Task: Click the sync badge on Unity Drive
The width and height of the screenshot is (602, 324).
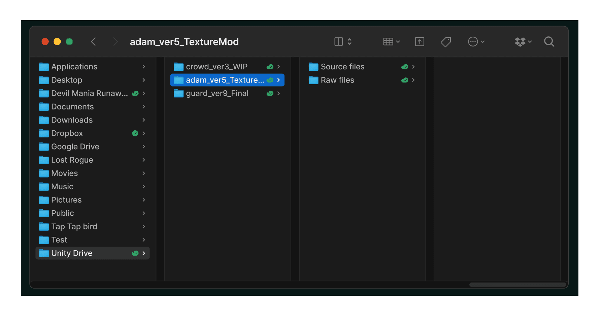Action: (135, 253)
